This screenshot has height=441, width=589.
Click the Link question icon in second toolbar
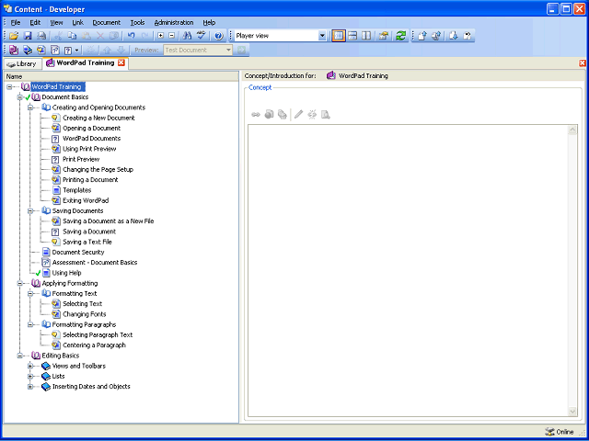68,50
